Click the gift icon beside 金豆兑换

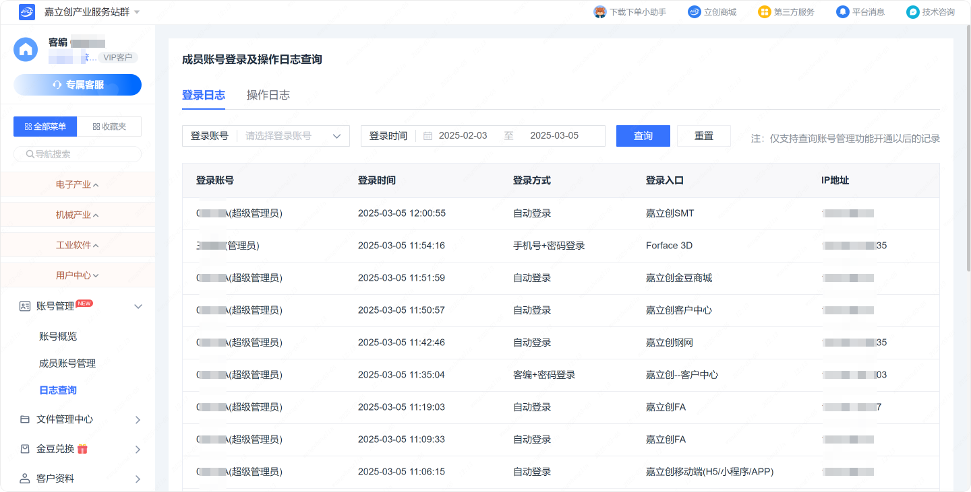82,449
